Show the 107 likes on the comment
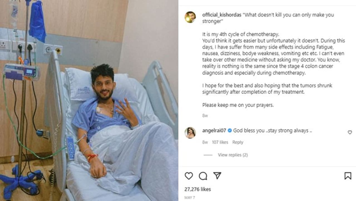The width and height of the screenshot is (356, 201). click(x=220, y=142)
